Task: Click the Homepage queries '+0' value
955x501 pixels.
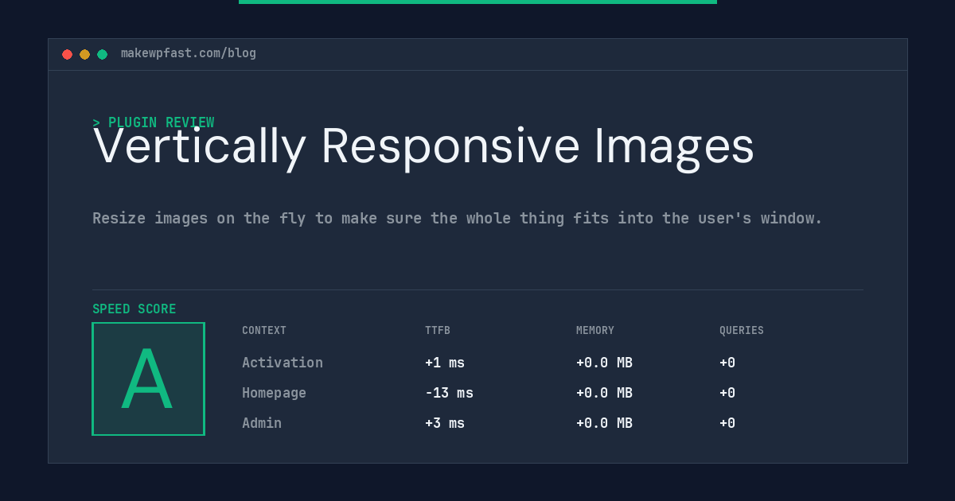Action: (x=727, y=393)
